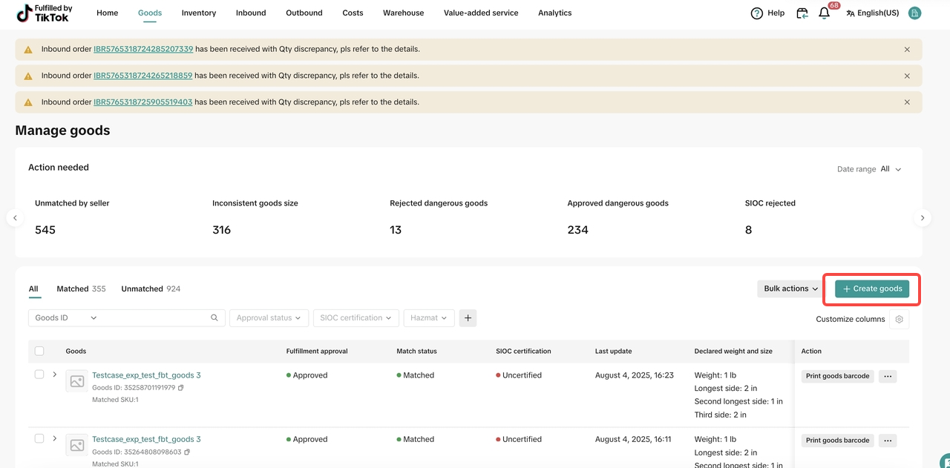The height and width of the screenshot is (468, 950).
Task: Open the Inventory menu
Action: 199,13
